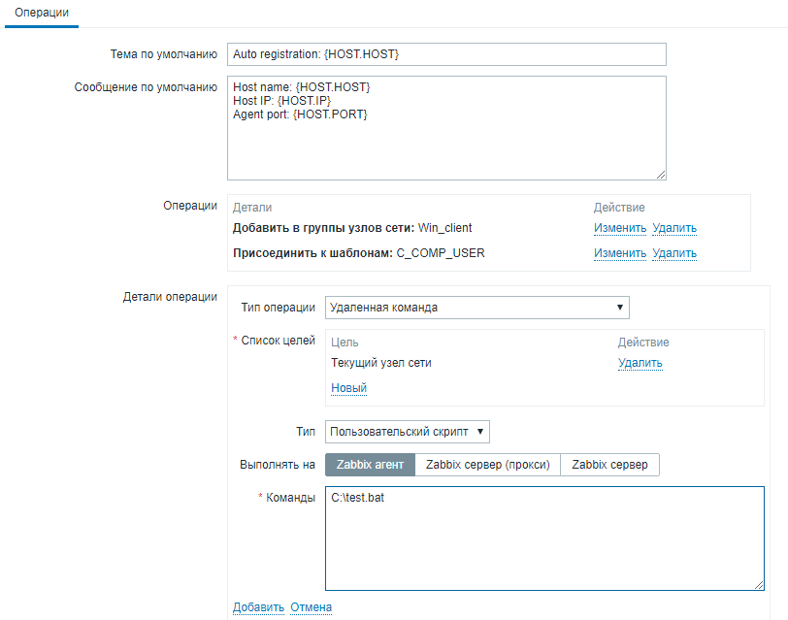Viewport: 788px width, 620px height.
Task: Click Отмена to cancel operation details
Action: click(312, 607)
